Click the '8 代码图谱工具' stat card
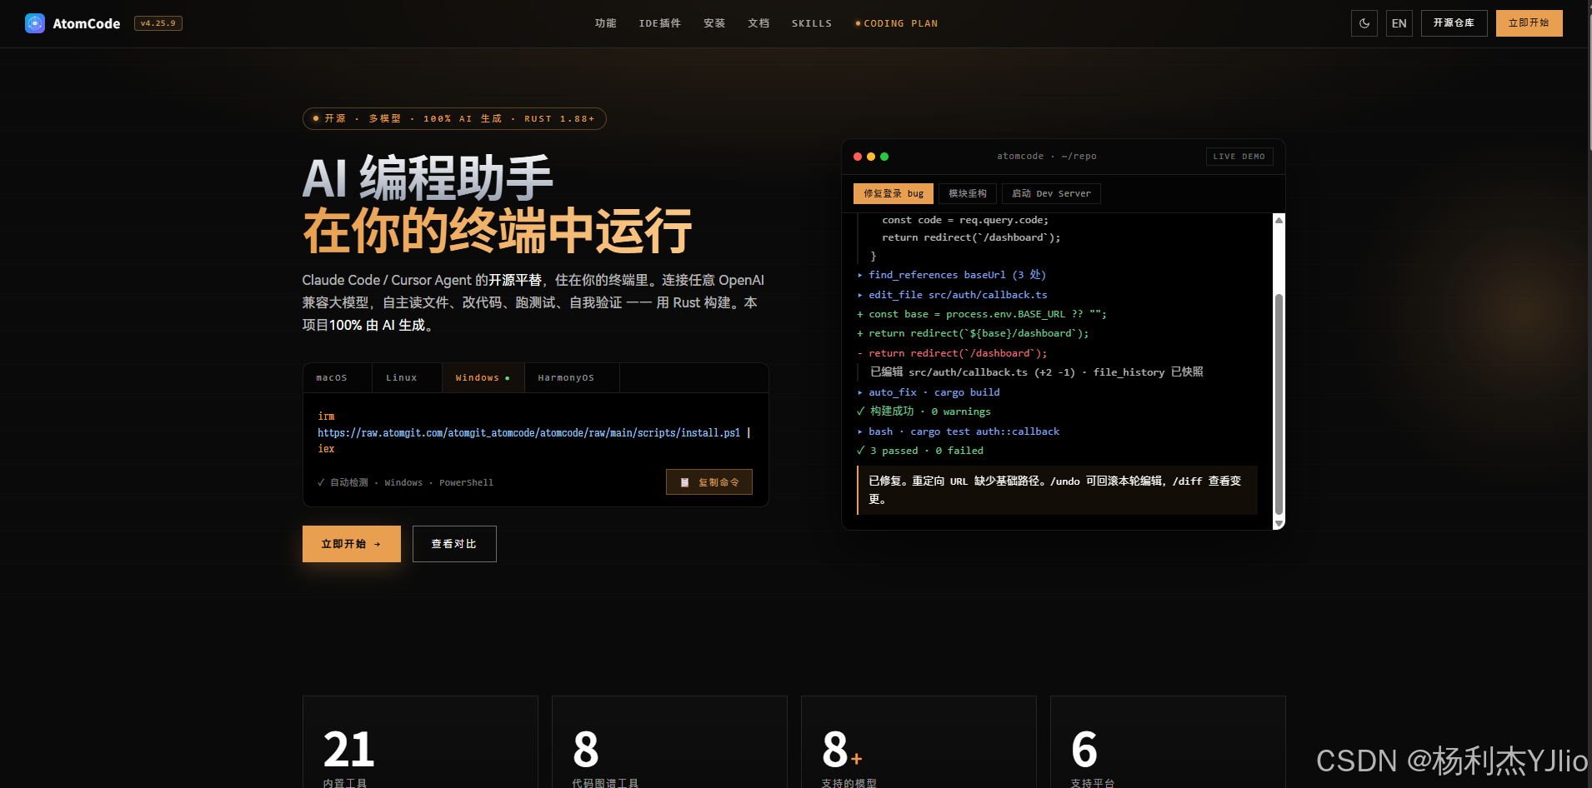This screenshot has width=1592, height=788. click(669, 742)
